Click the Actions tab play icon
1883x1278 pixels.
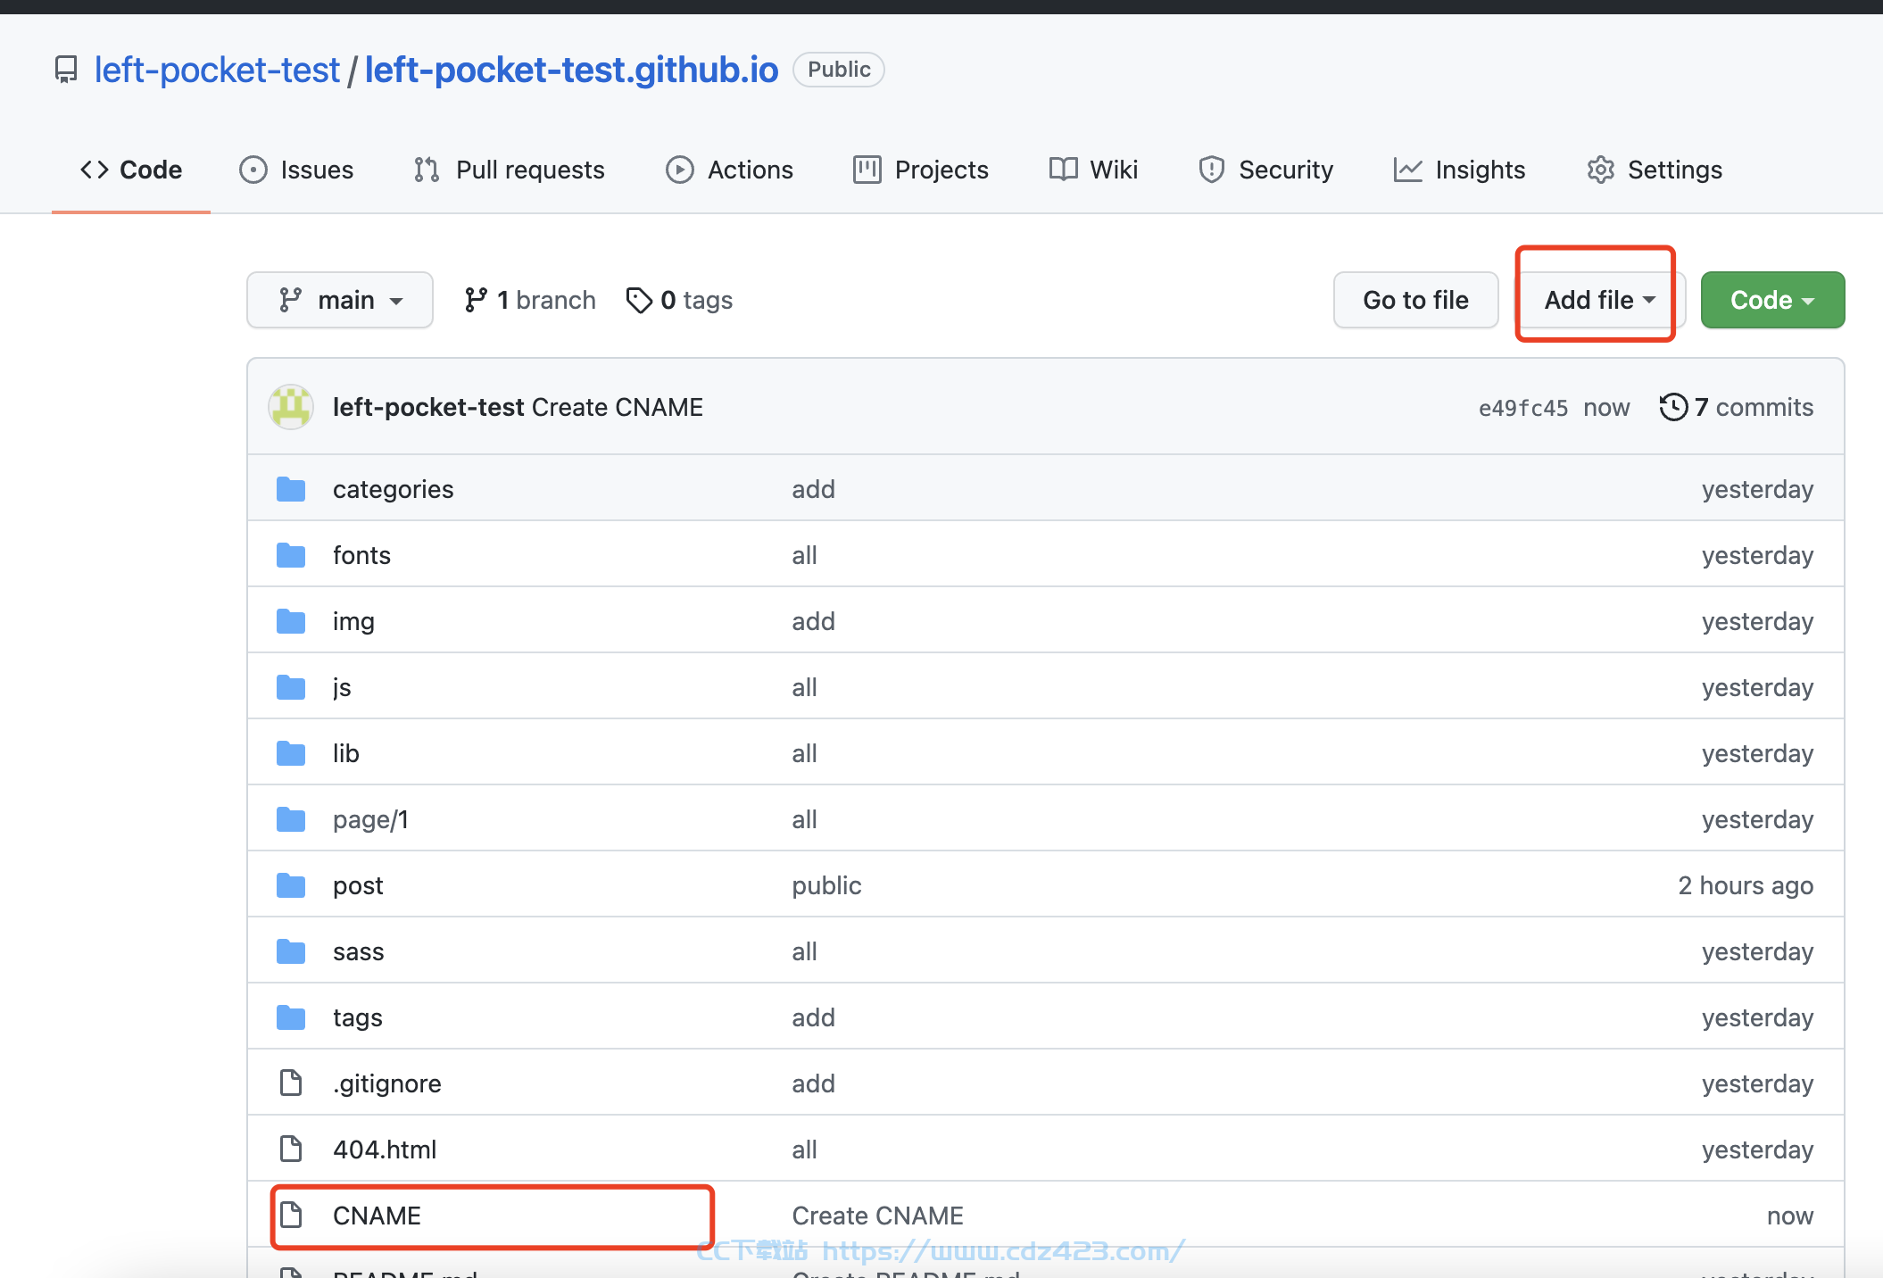point(680,170)
